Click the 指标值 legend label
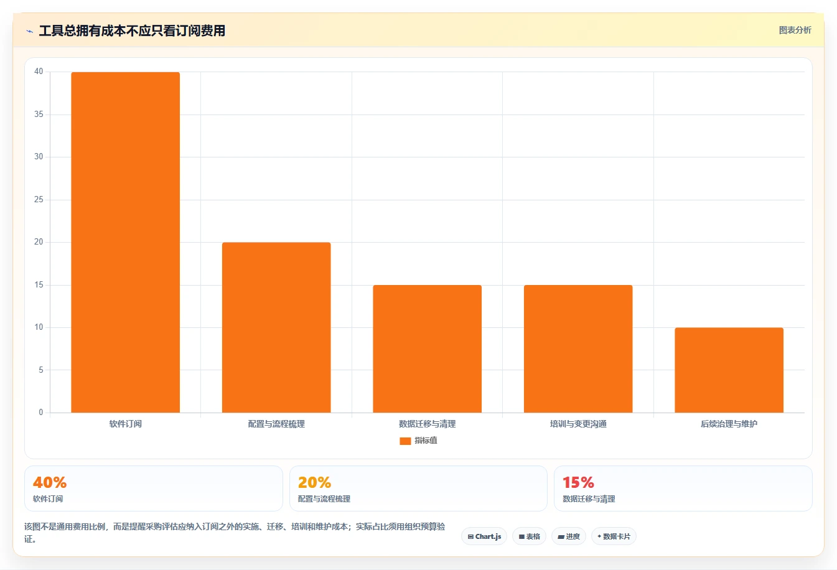 [x=426, y=441]
